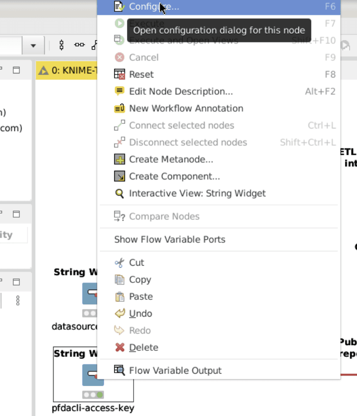
Task: Click the pfdacli-access-key node status light
Action: pos(93,395)
